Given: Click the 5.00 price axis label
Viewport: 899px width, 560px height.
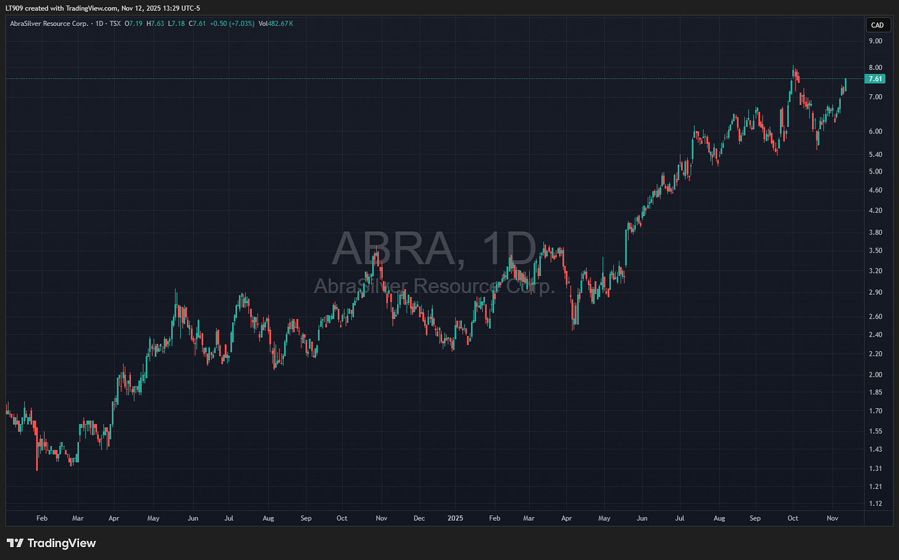Looking at the screenshot, I should 876,172.
